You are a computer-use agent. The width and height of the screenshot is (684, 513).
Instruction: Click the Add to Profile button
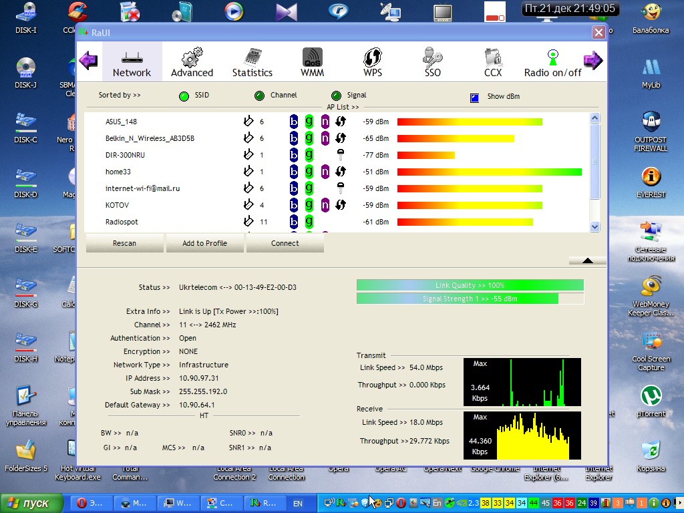pyautogui.click(x=205, y=243)
